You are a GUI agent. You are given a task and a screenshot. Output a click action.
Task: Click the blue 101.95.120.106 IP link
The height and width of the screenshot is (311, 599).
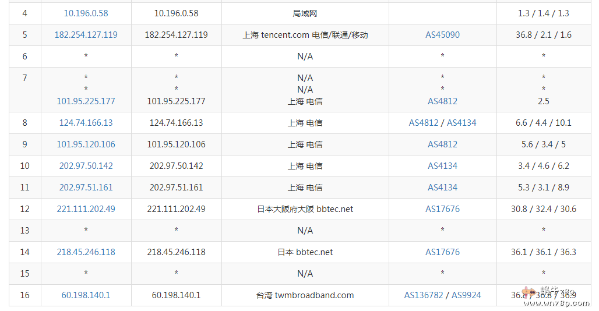pyautogui.click(x=86, y=144)
